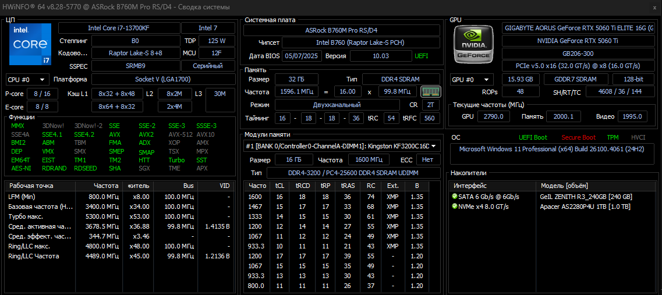Click the Intel Core i7 logo
Viewport: 662px width, 295px height.
coord(30,44)
